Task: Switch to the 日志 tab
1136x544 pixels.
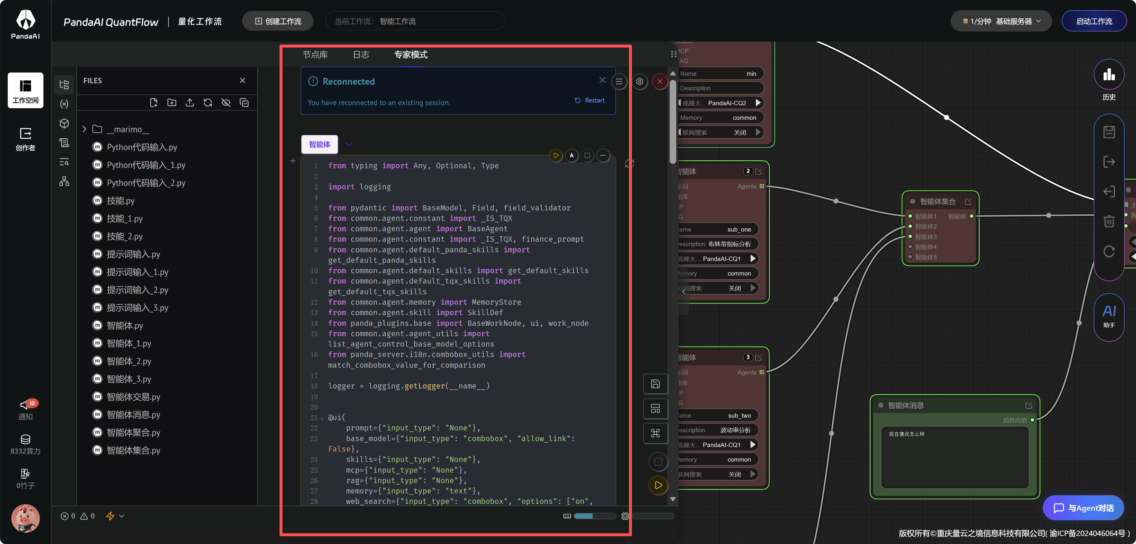Action: pos(361,55)
